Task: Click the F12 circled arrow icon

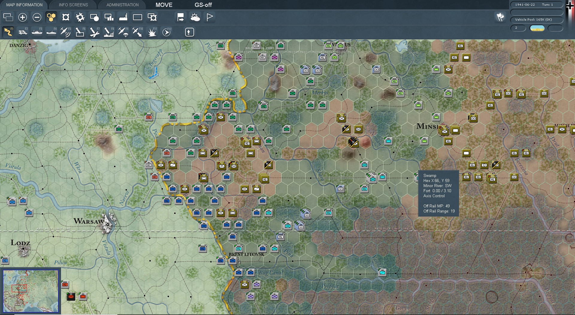Action: pos(166,32)
